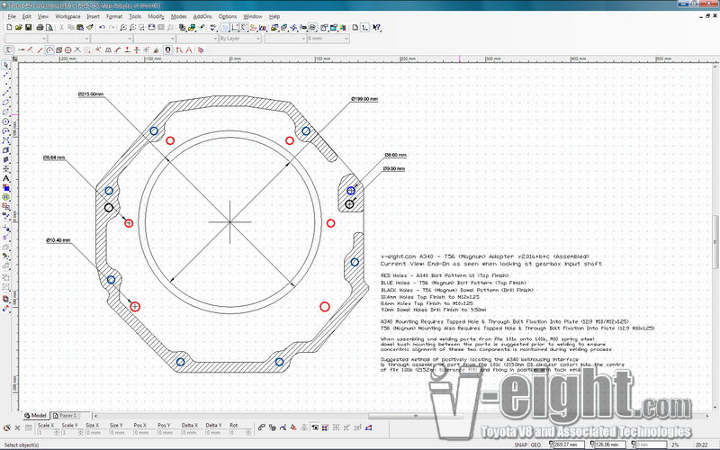The width and height of the screenshot is (720, 450).
Task: Click the X coordinate field 269.27 mm
Action: pos(570,445)
